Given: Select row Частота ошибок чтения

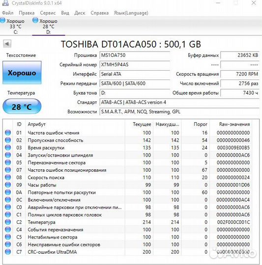Looking at the screenshot, I should point(127,132).
